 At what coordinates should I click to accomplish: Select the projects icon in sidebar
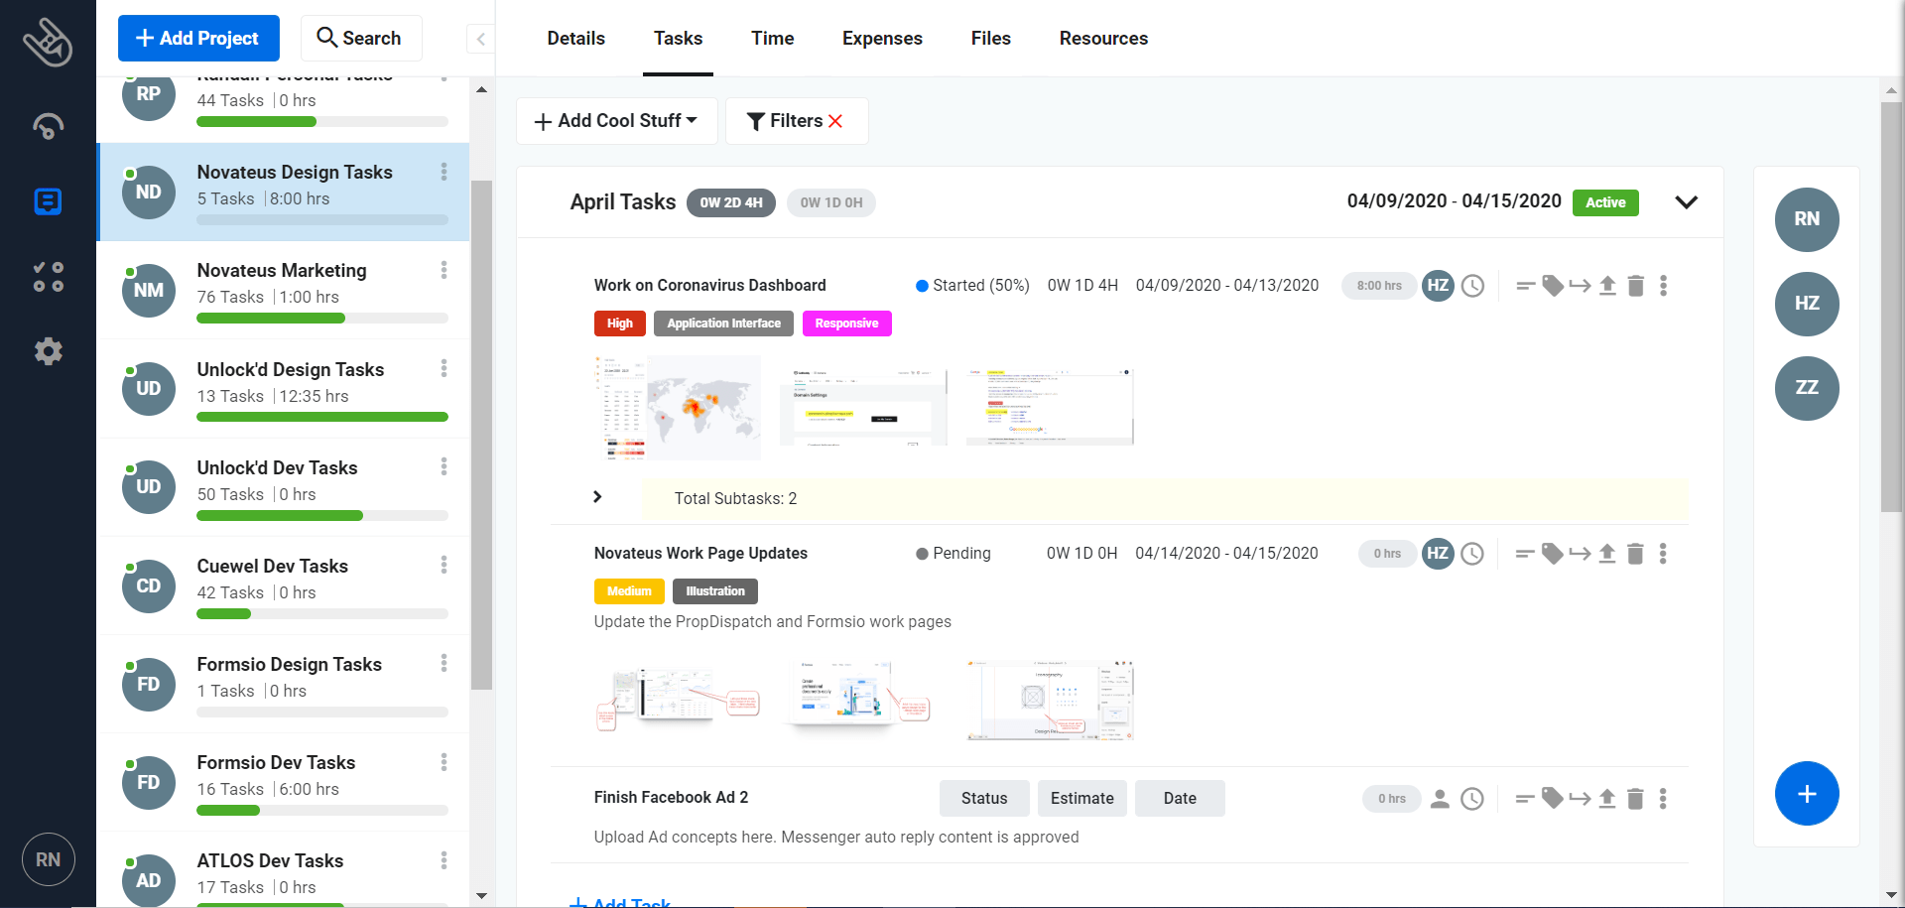coord(48,201)
